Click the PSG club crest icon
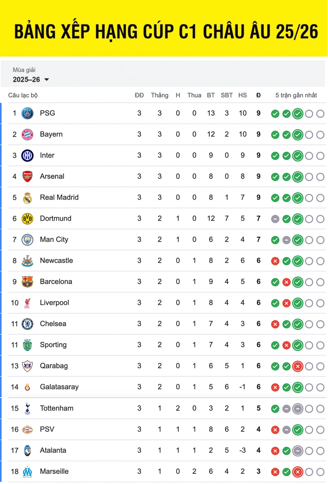This screenshot has height=484, width=328. click(x=27, y=113)
